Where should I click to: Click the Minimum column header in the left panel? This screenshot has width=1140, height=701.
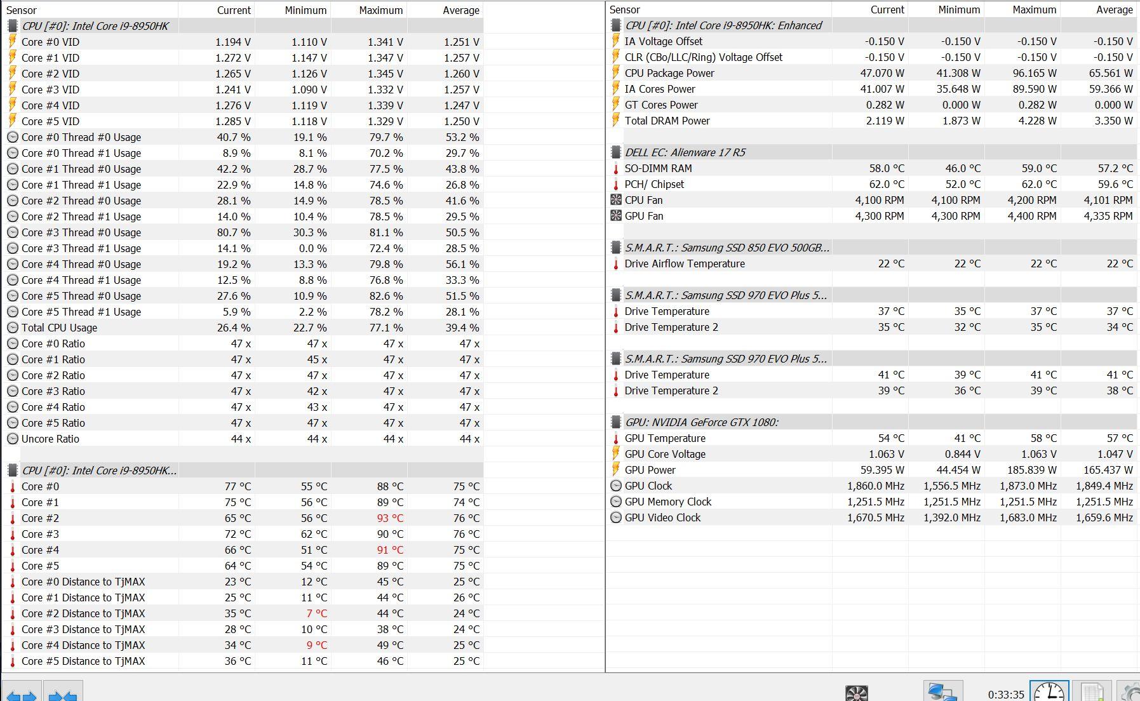coord(293,10)
